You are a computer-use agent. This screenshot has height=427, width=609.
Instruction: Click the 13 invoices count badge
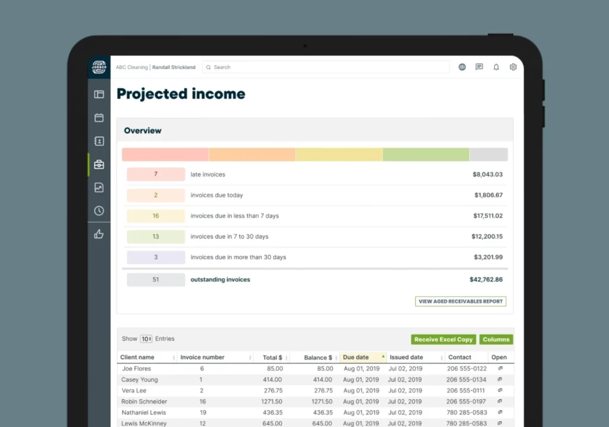click(156, 236)
